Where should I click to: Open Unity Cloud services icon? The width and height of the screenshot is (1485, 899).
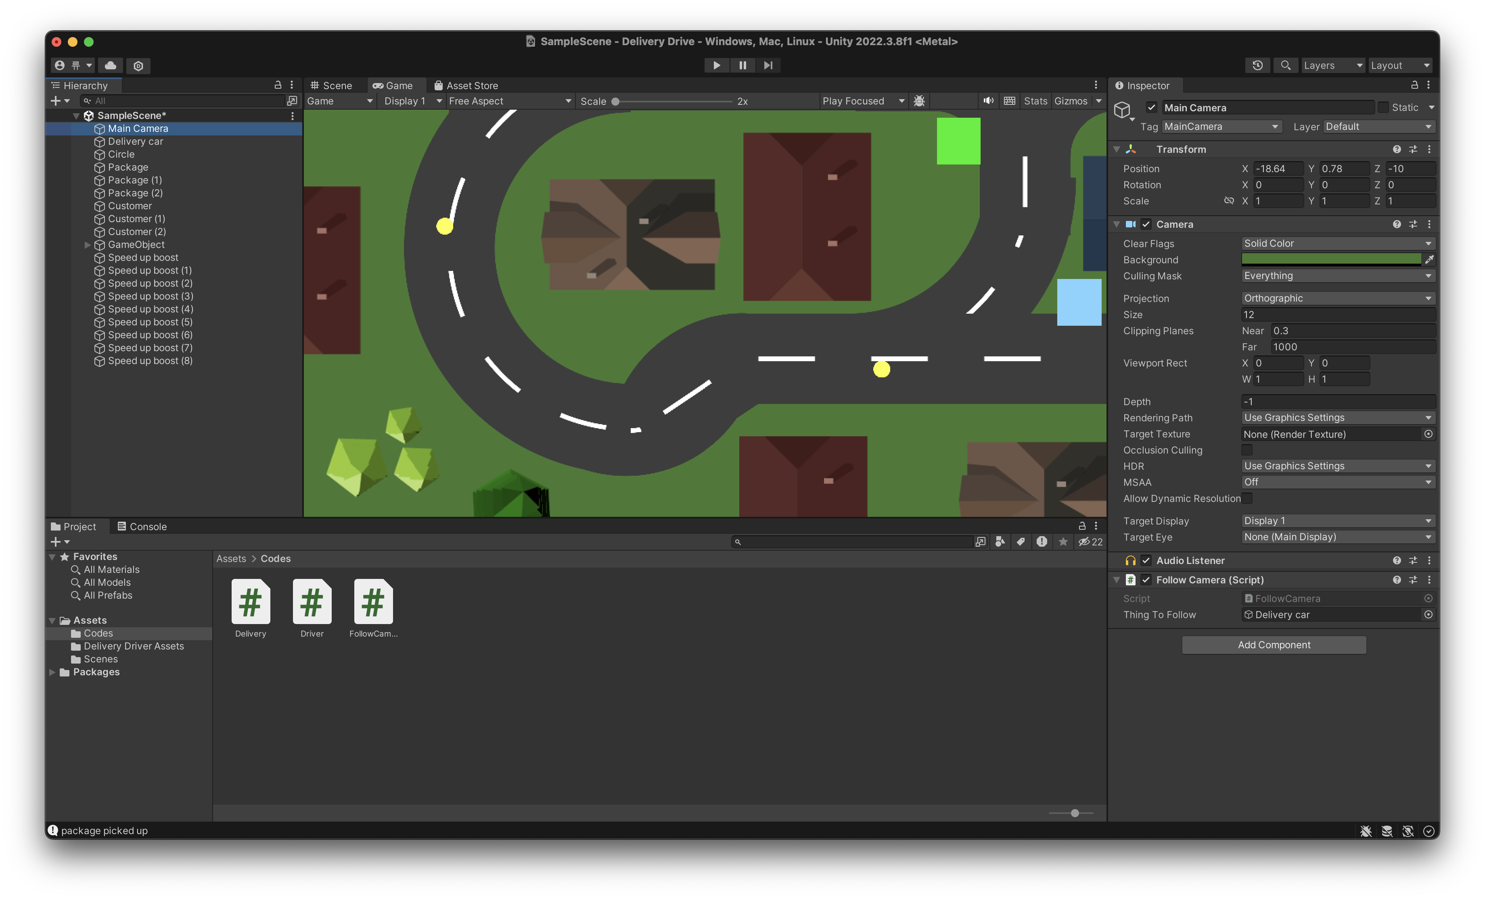(110, 65)
